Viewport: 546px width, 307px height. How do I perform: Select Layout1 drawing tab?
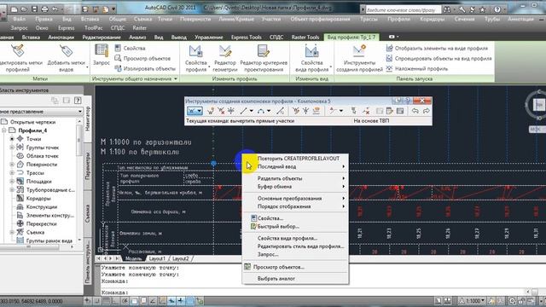pos(157,258)
